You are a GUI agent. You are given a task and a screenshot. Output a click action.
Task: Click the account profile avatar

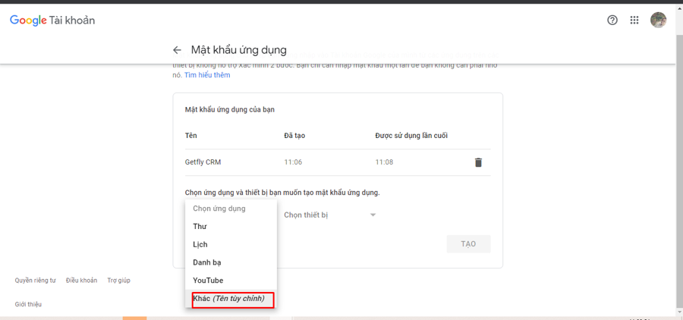click(x=658, y=20)
